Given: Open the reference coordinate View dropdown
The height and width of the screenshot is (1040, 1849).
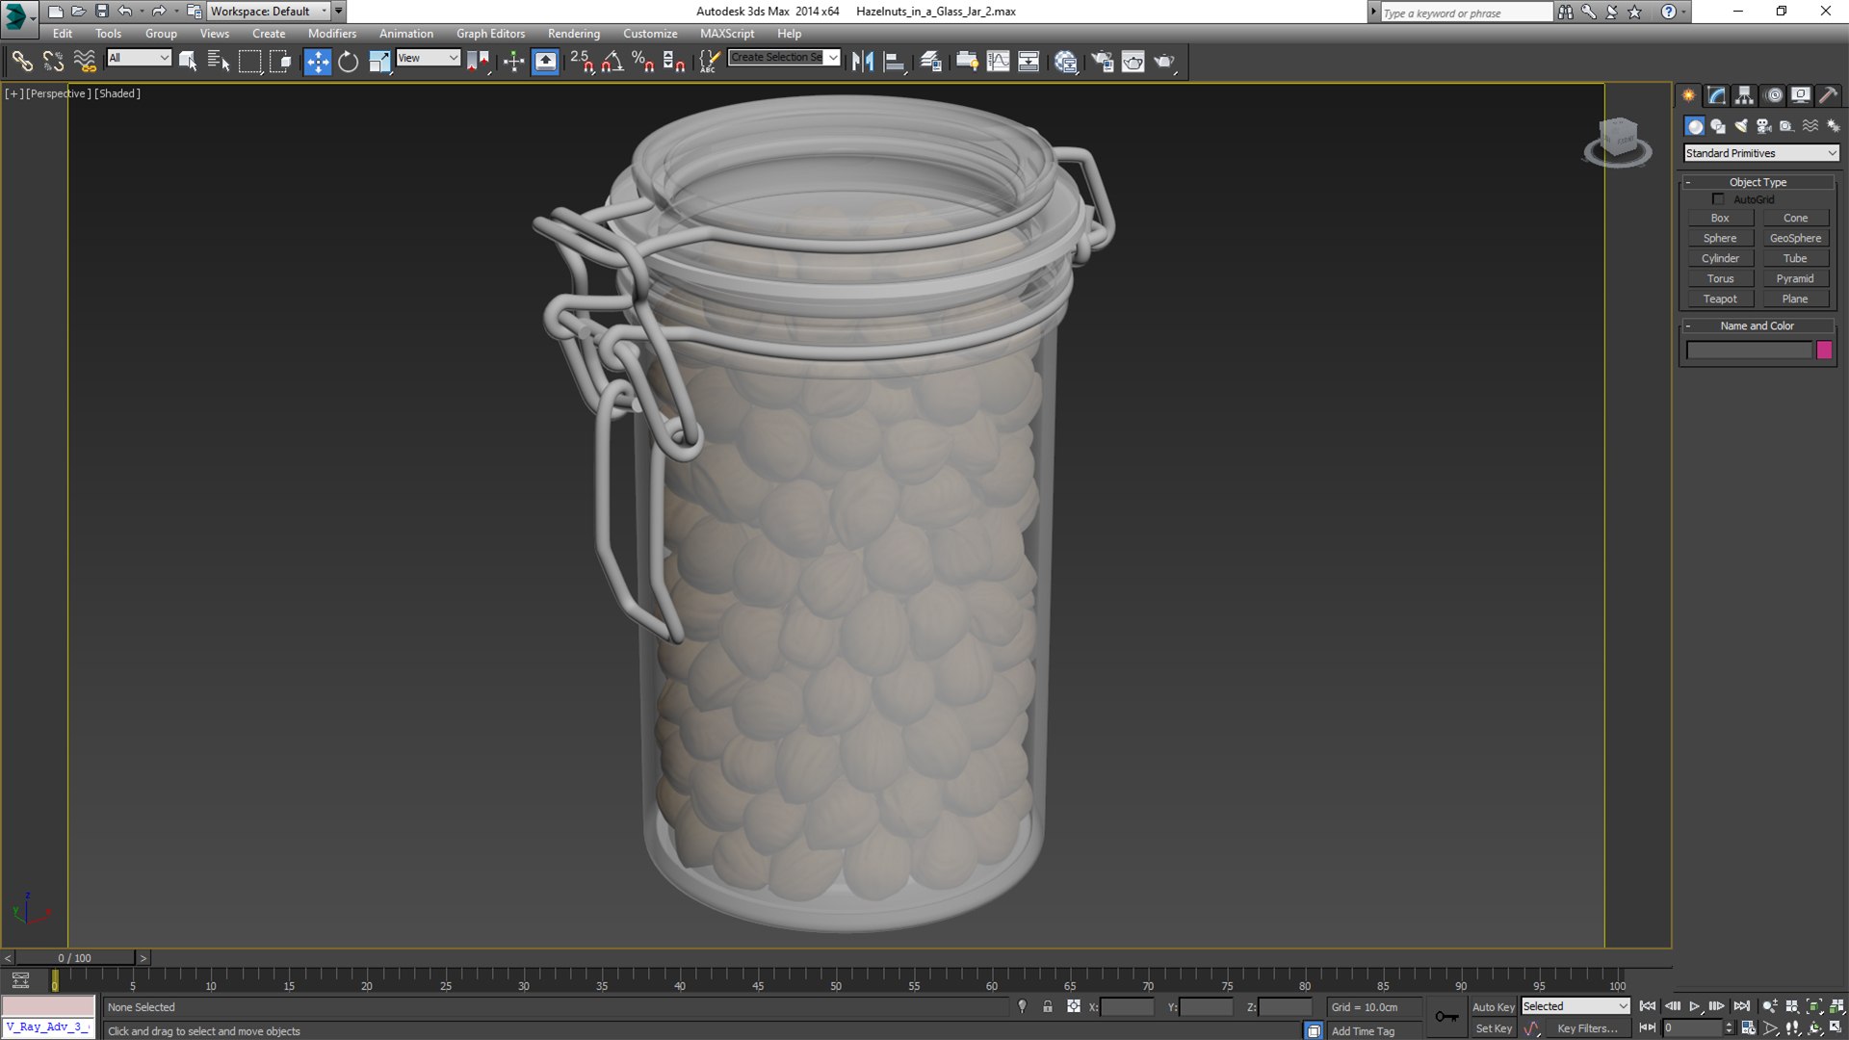Looking at the screenshot, I should coord(429,58).
